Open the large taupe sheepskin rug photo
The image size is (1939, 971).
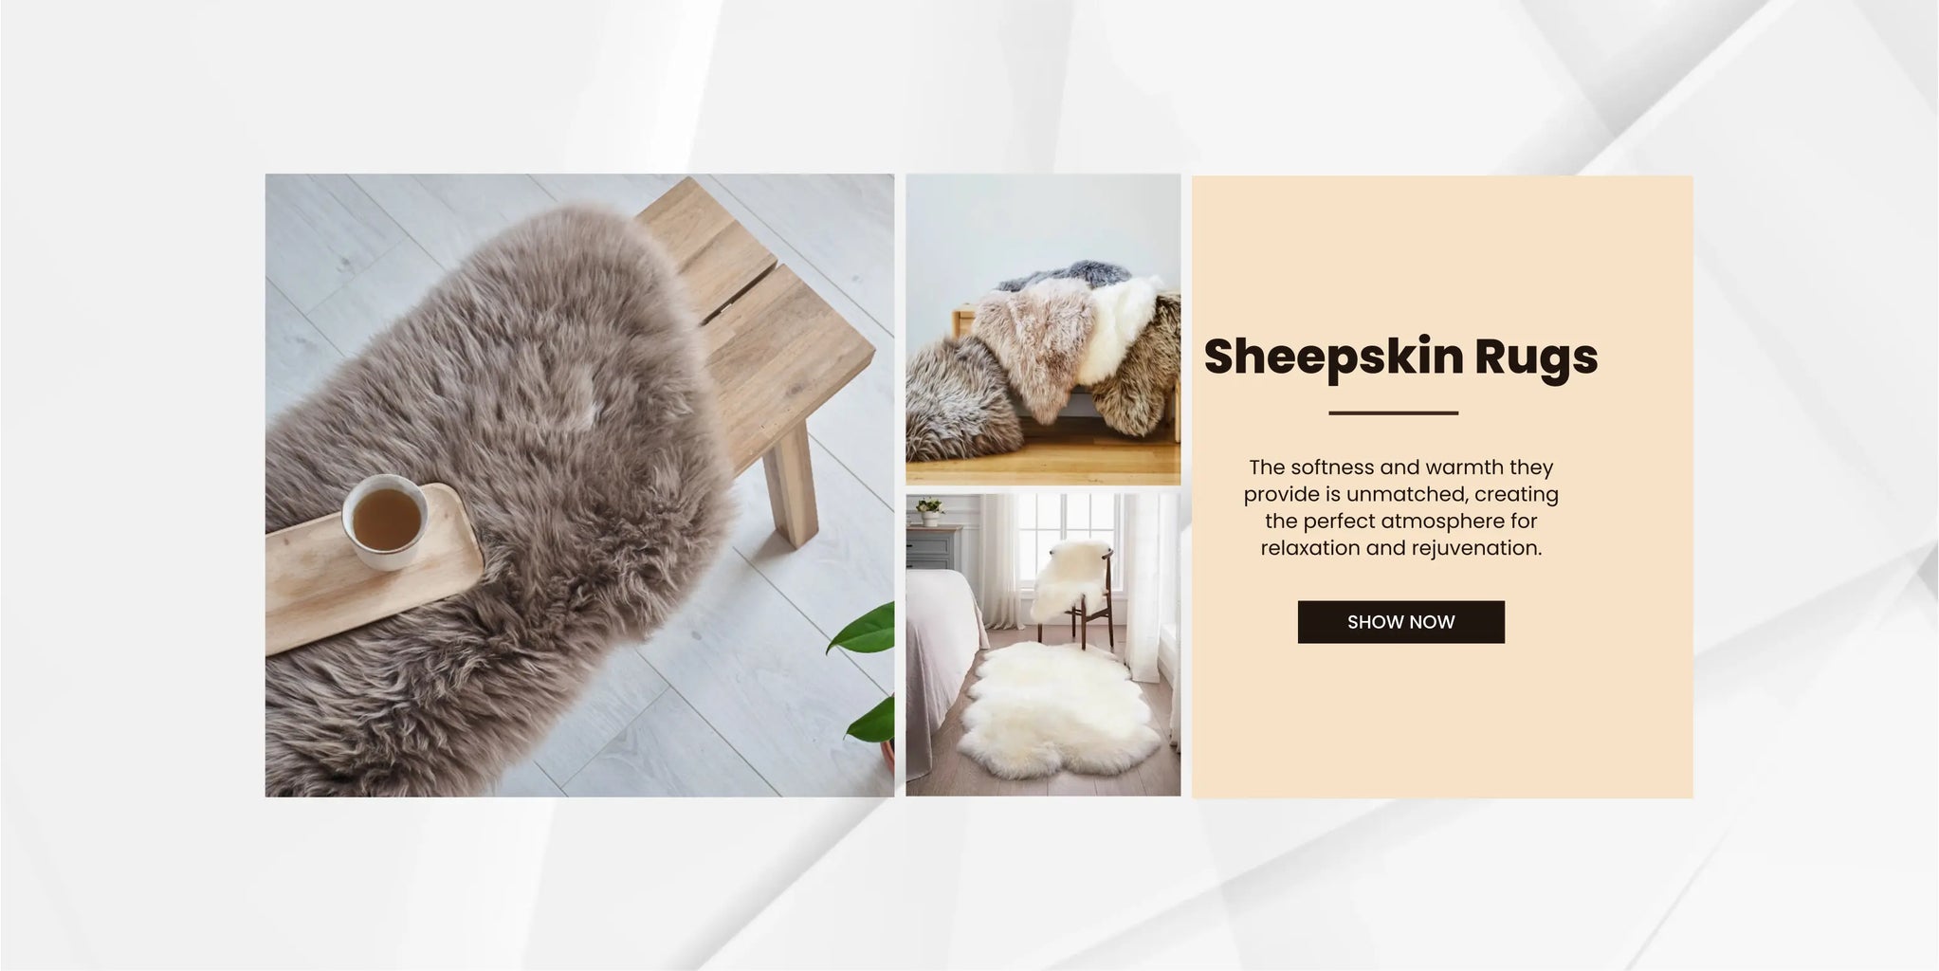coord(579,485)
